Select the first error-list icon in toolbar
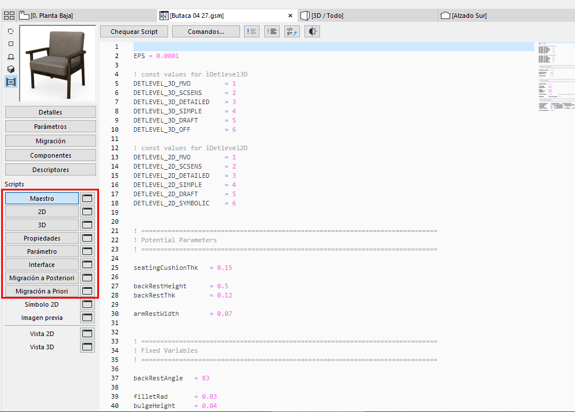Viewport: 575px width, 412px height. 252,31
